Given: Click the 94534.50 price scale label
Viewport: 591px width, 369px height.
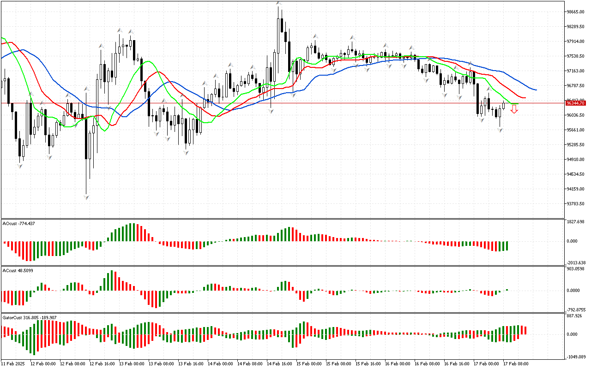Looking at the screenshot, I should 576,174.
